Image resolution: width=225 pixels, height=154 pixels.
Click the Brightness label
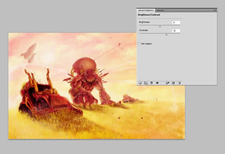144,22
